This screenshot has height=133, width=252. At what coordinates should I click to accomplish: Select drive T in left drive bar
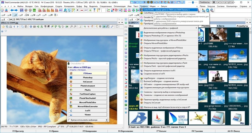tap(39, 15)
